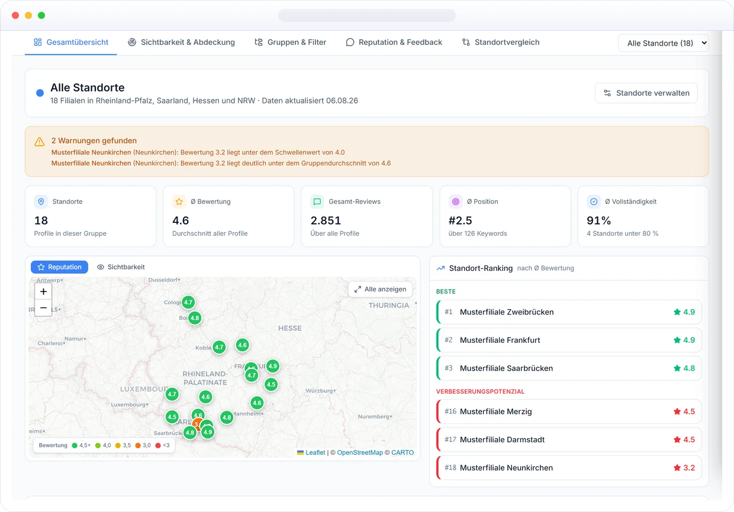Click the trend icon beside Standort-Ranking
This screenshot has width=734, height=512.
pos(440,268)
